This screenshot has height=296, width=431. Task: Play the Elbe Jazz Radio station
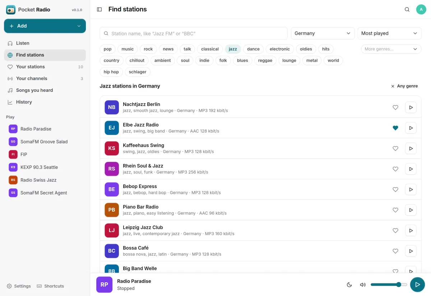[411, 128]
